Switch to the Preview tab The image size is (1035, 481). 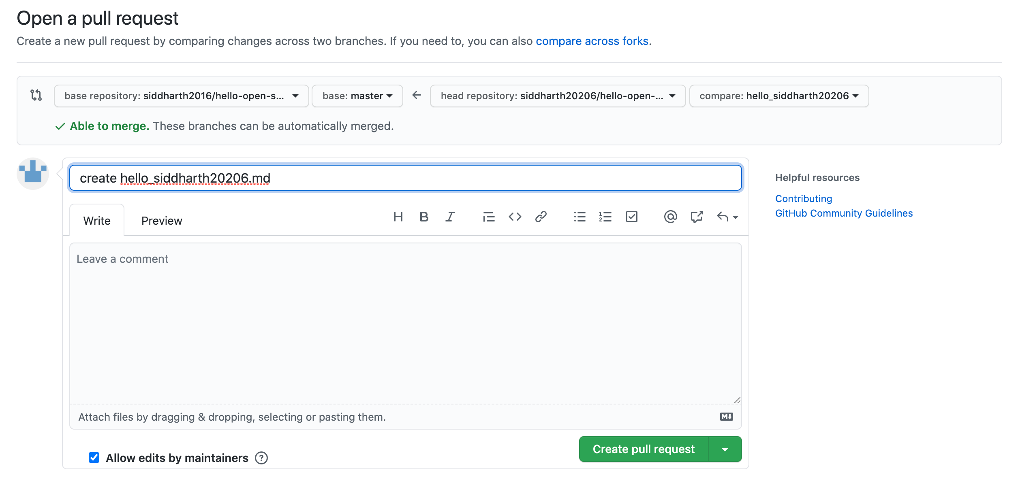162,220
